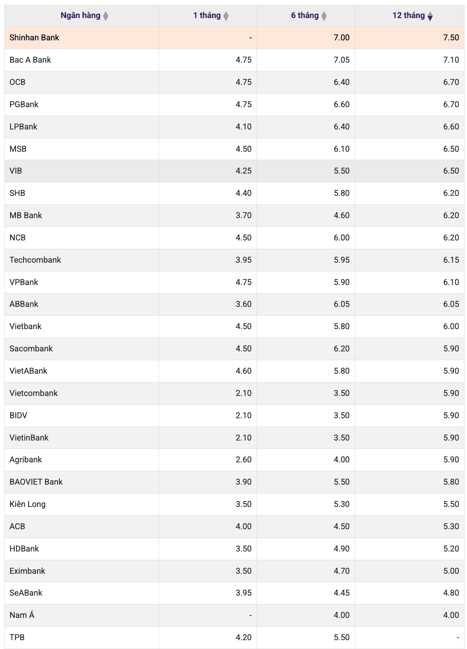This screenshot has width=467, height=649.
Task: Sort table by 6 tháng header
Action: pyautogui.click(x=306, y=16)
